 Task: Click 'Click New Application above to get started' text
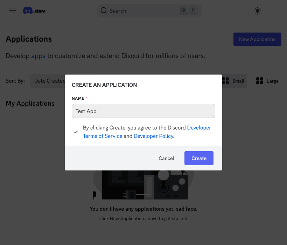click(x=143, y=218)
